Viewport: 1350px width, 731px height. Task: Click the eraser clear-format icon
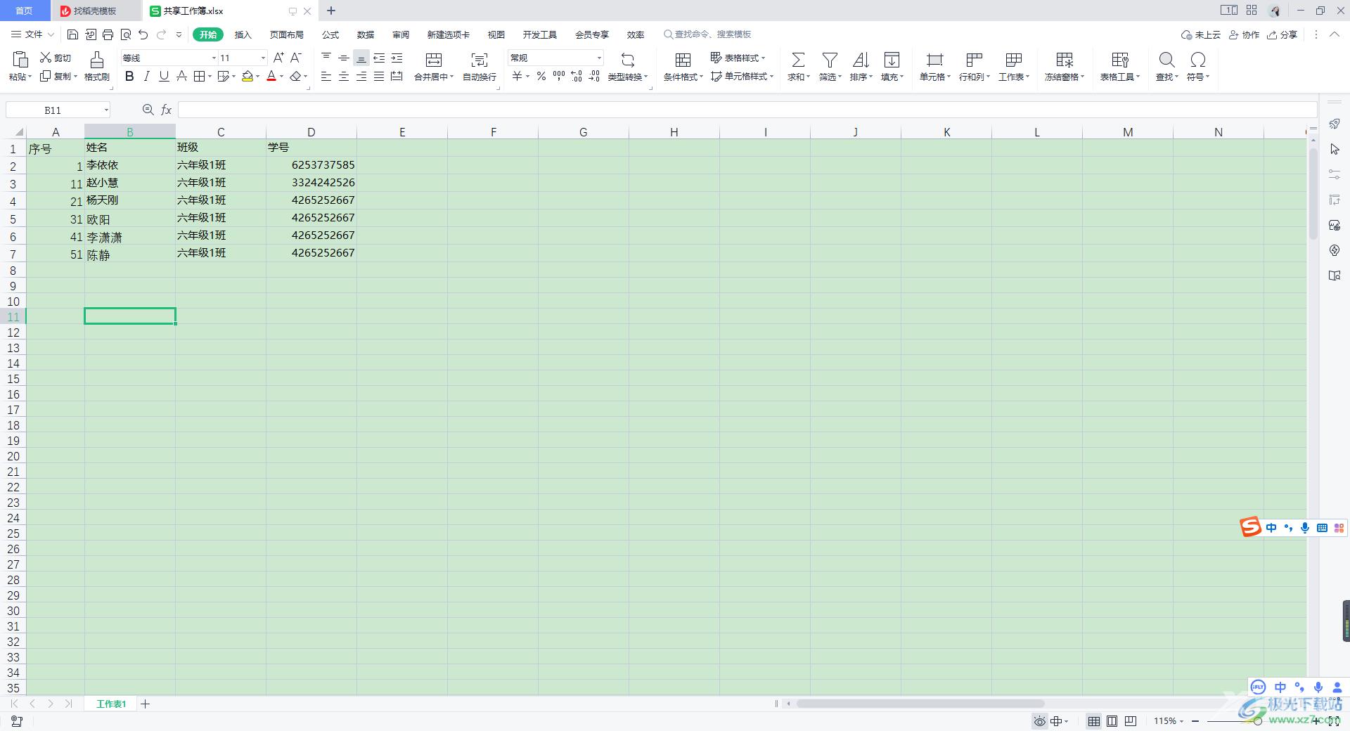coord(296,76)
